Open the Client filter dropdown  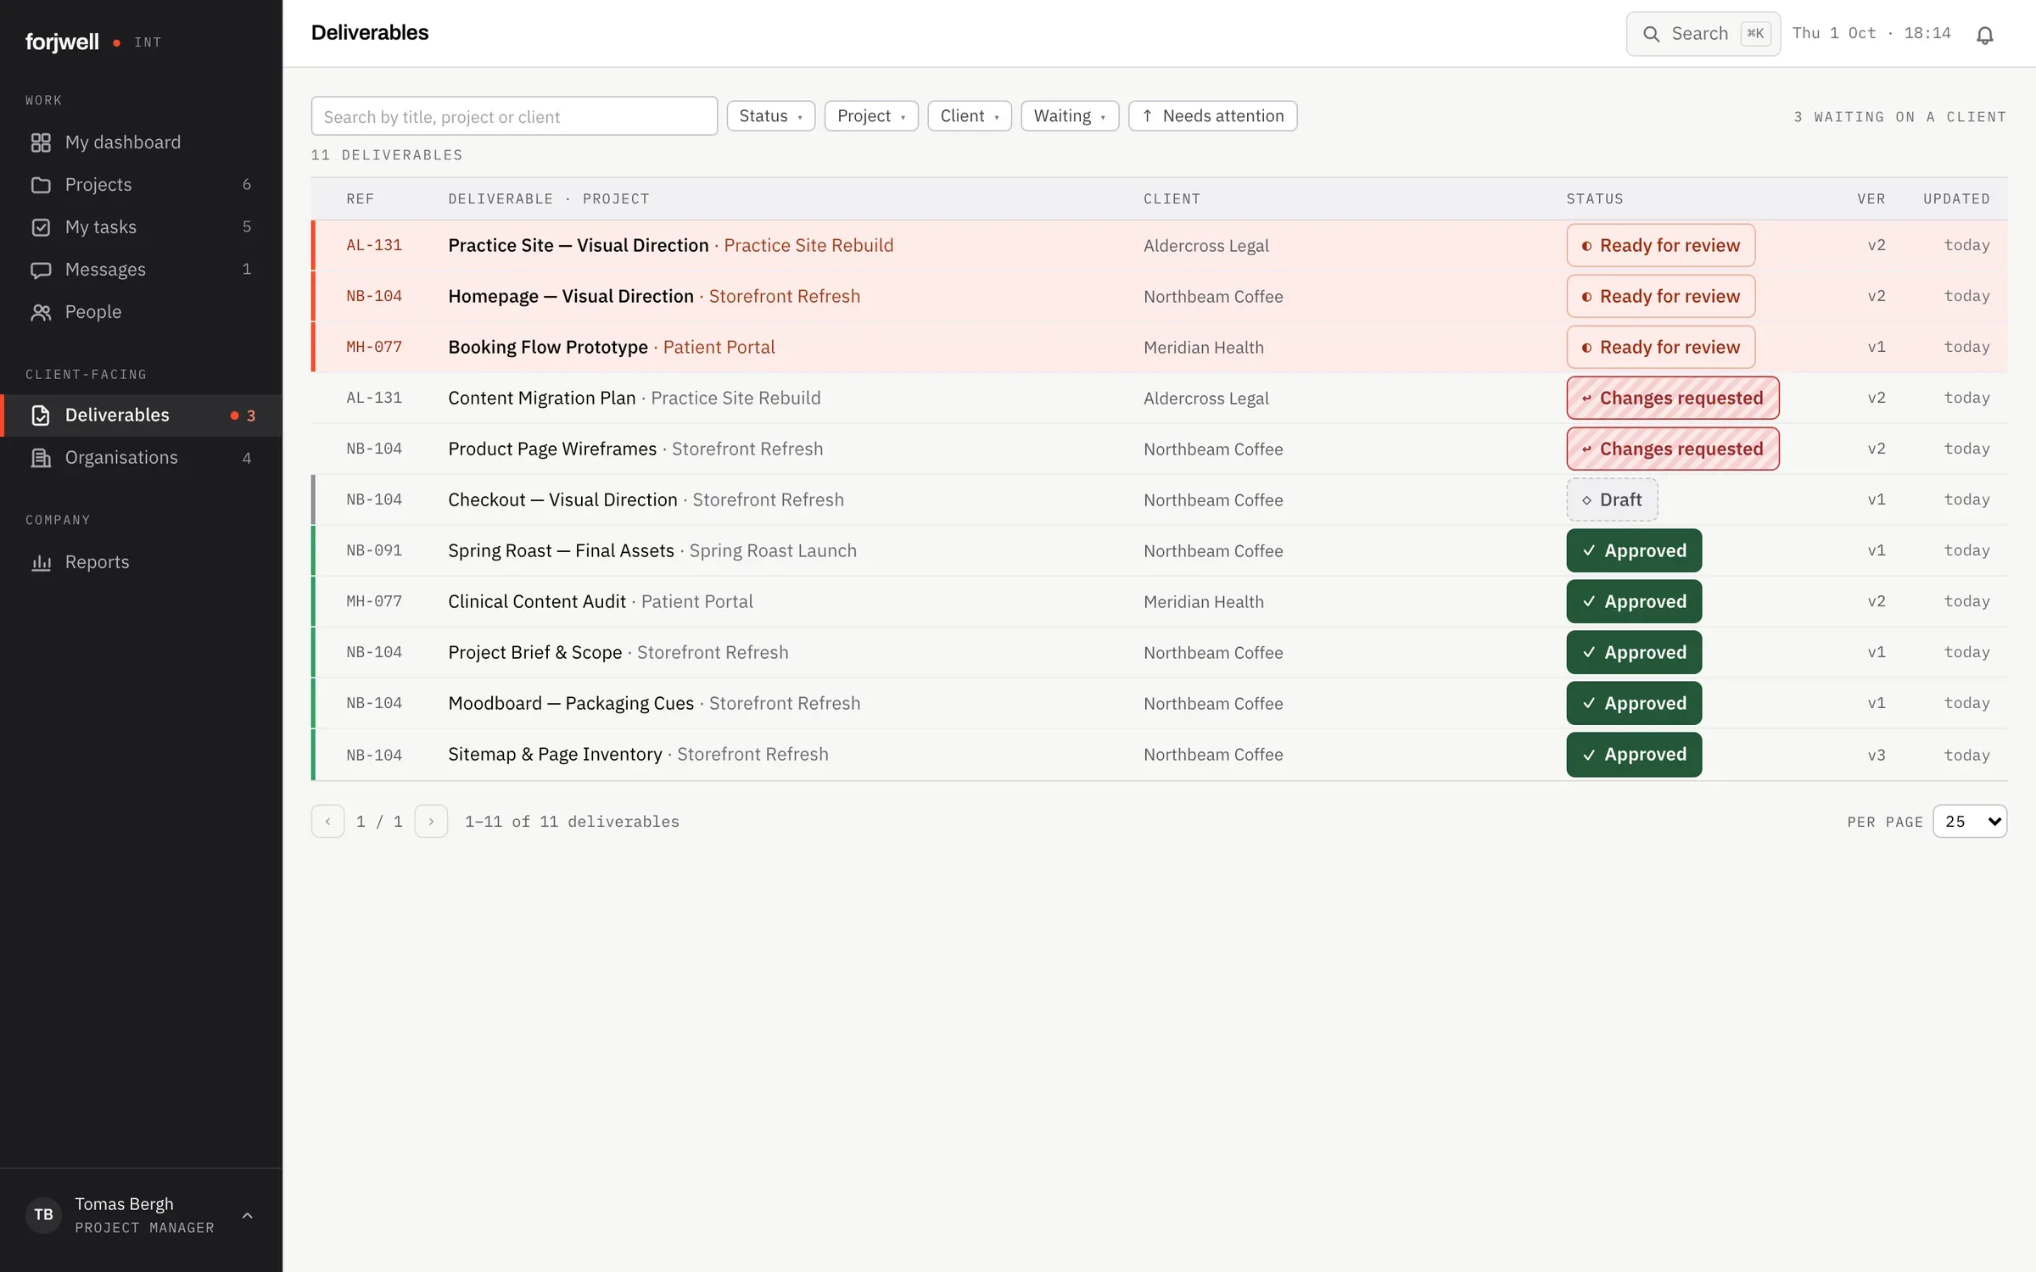point(970,116)
